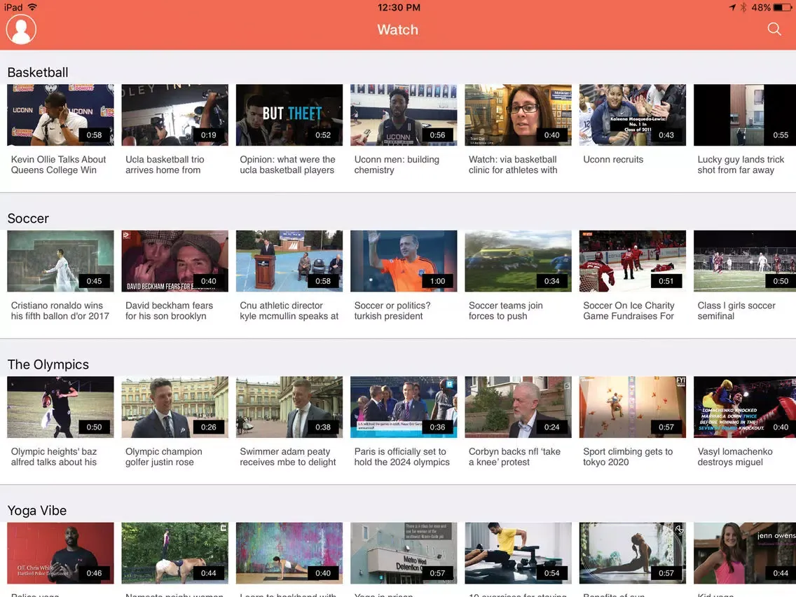Play jenn owens yoga video thumbnail
This screenshot has width=796, height=597.
tap(745, 554)
